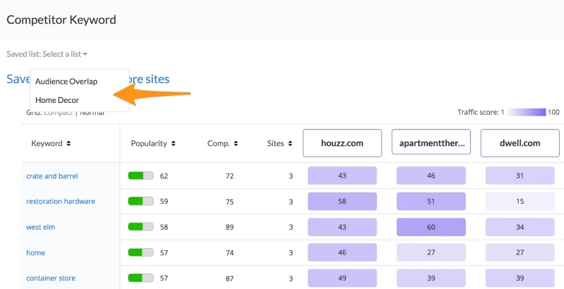Click popularity value 59 for restoration hardware

pos(164,202)
